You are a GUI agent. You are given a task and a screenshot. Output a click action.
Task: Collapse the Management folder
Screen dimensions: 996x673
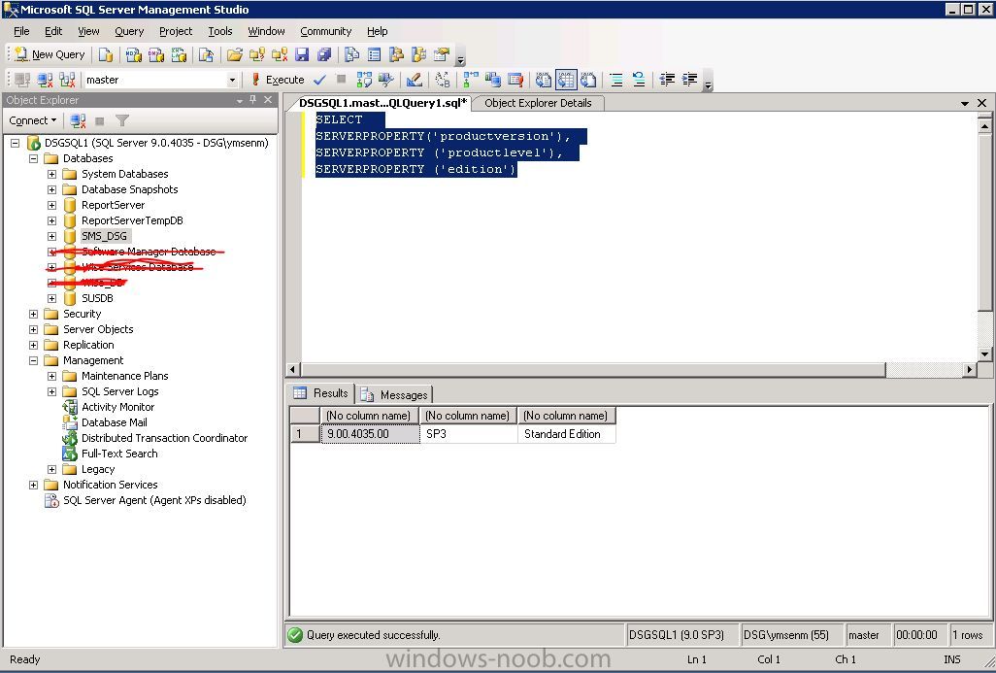point(34,361)
